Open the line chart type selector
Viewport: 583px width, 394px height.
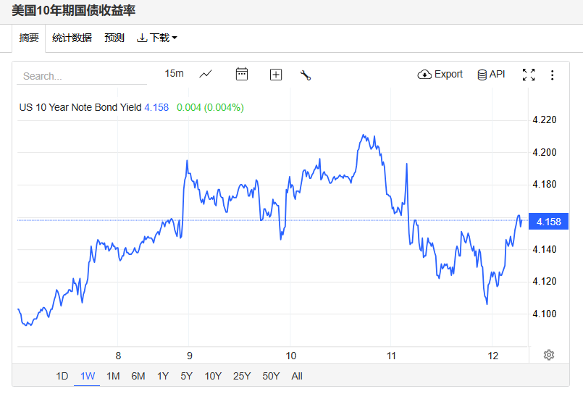206,74
